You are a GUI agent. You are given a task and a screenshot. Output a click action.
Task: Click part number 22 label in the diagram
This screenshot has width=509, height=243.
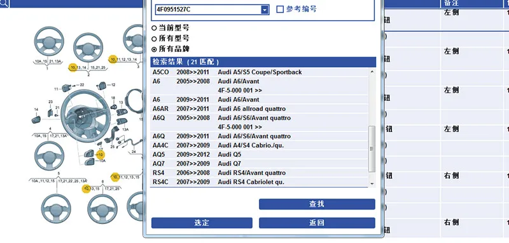point(82,85)
